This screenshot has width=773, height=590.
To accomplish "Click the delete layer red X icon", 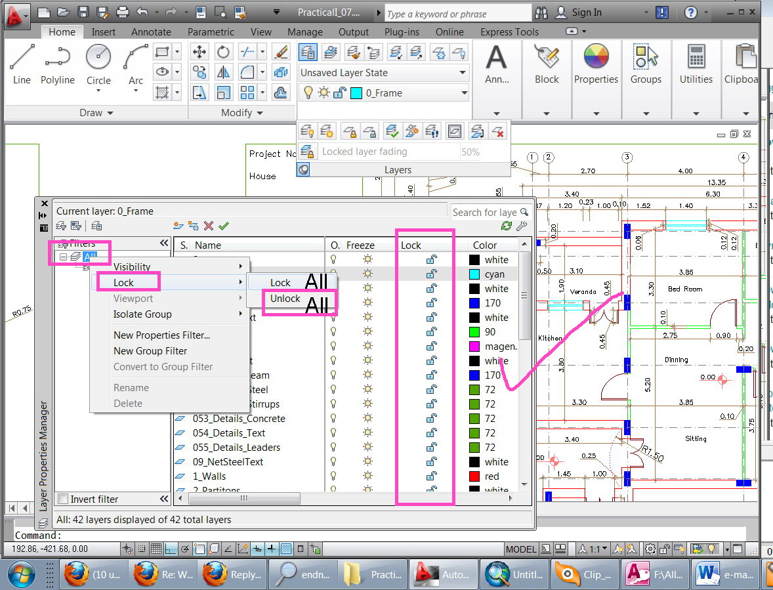I will (209, 226).
